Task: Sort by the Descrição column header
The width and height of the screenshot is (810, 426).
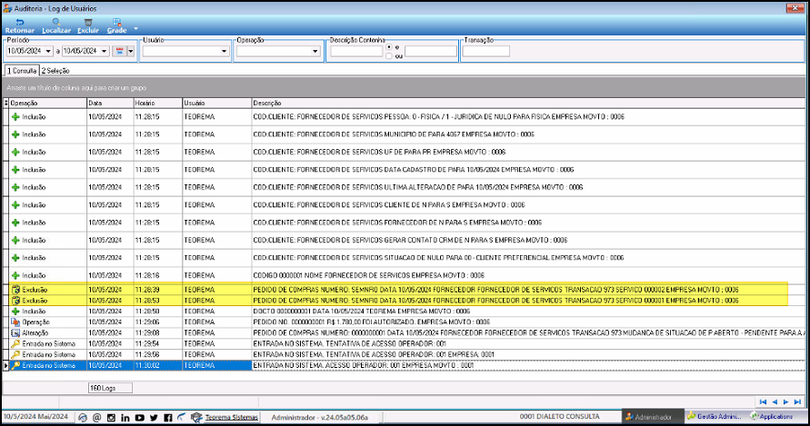Action: tap(528, 104)
